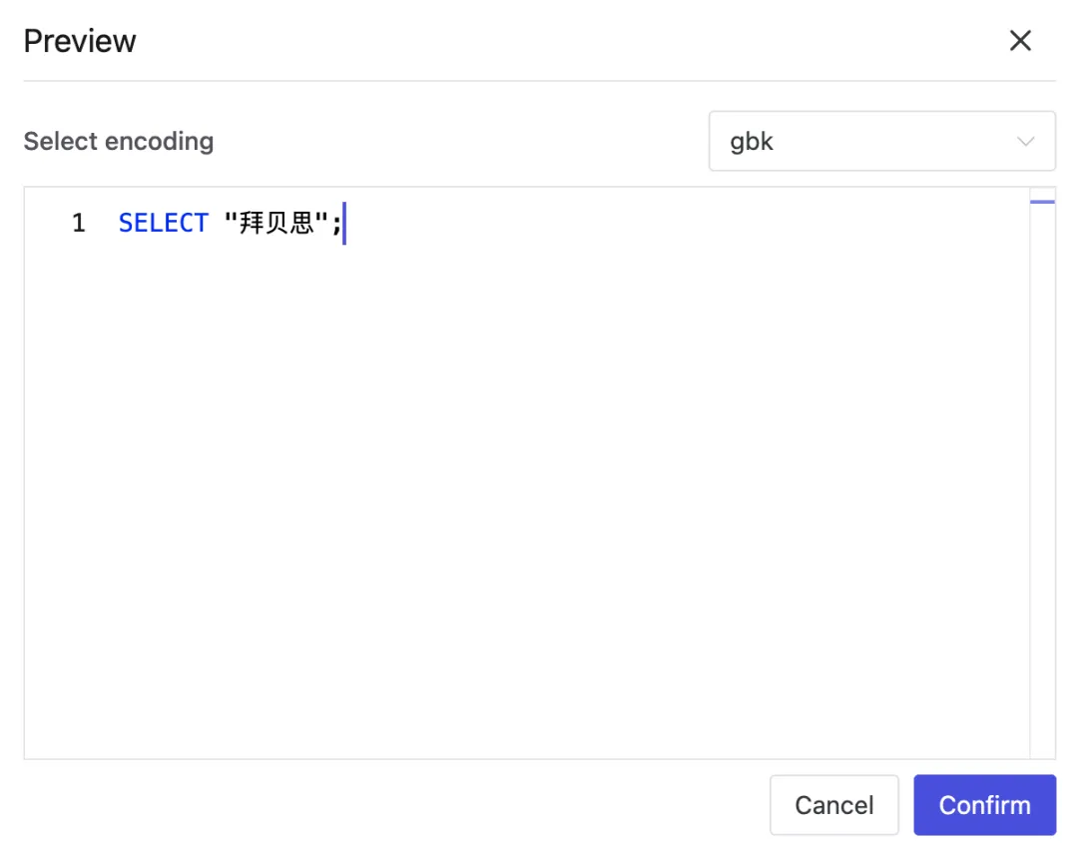This screenshot has height=858, width=1078.
Task: Click the vertical scrollbar of the code editor
Action: 1043,200
